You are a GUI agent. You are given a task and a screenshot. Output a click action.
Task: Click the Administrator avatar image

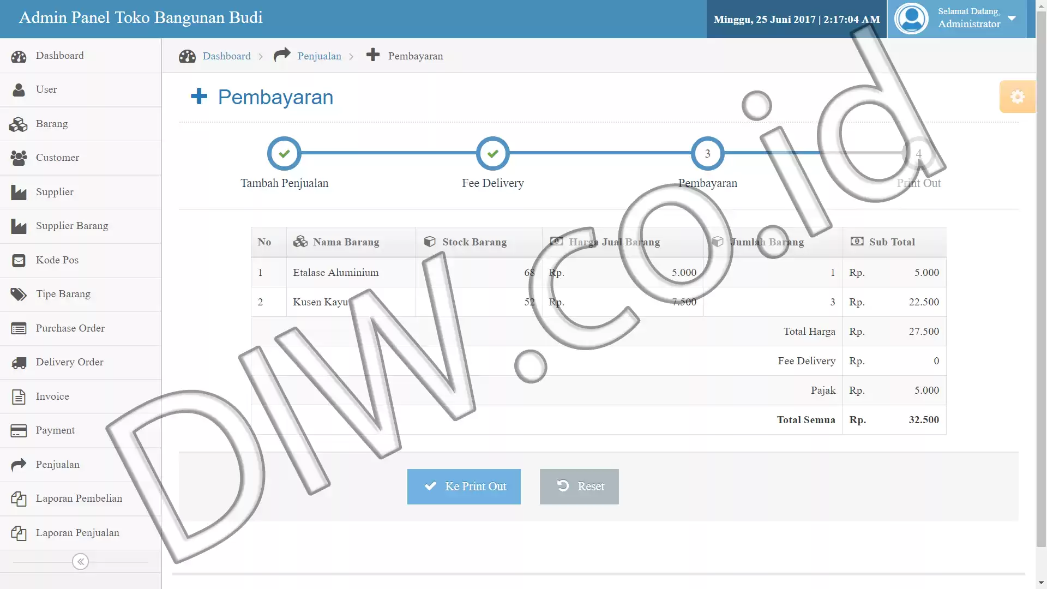pyautogui.click(x=911, y=19)
